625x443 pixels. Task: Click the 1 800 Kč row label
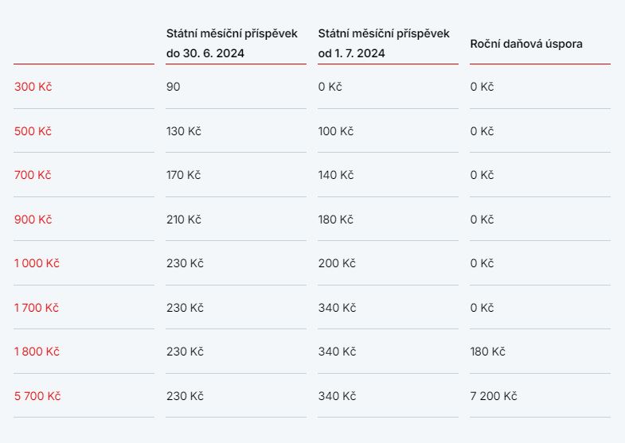coord(37,352)
